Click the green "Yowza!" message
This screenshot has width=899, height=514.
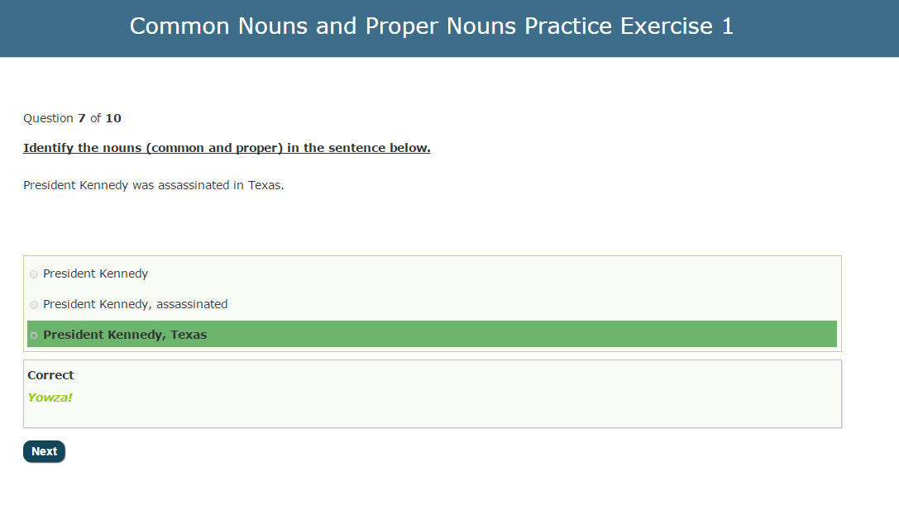click(x=50, y=397)
